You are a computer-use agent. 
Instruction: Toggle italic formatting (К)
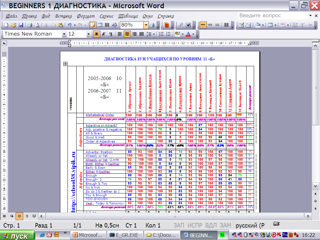(104, 34)
